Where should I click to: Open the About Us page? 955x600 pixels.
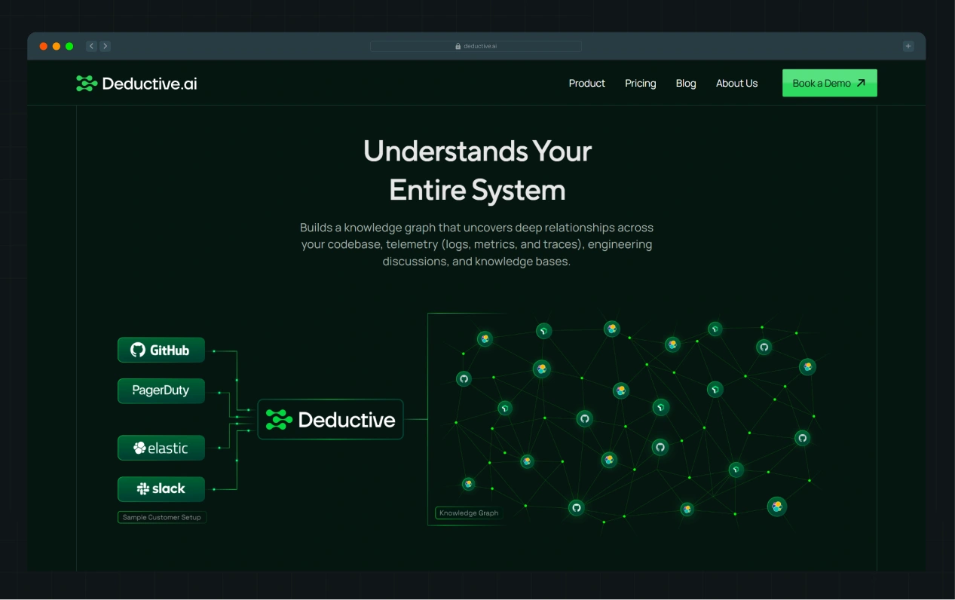pos(736,84)
